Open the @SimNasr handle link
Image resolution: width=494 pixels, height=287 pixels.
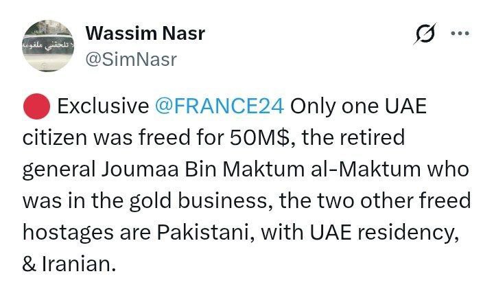tap(130, 59)
